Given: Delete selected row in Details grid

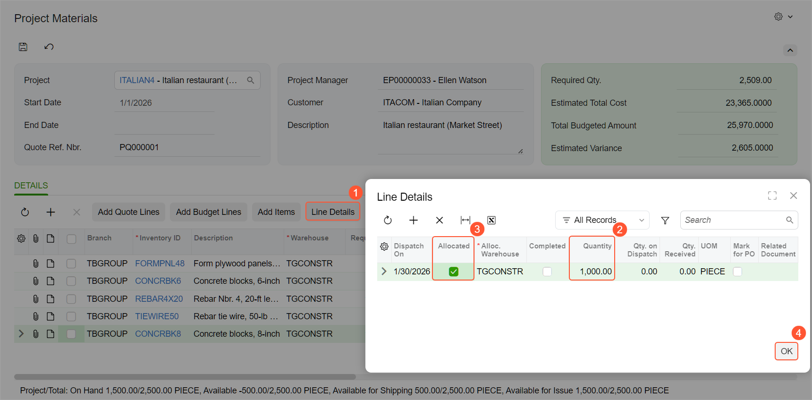Looking at the screenshot, I should 76,212.
